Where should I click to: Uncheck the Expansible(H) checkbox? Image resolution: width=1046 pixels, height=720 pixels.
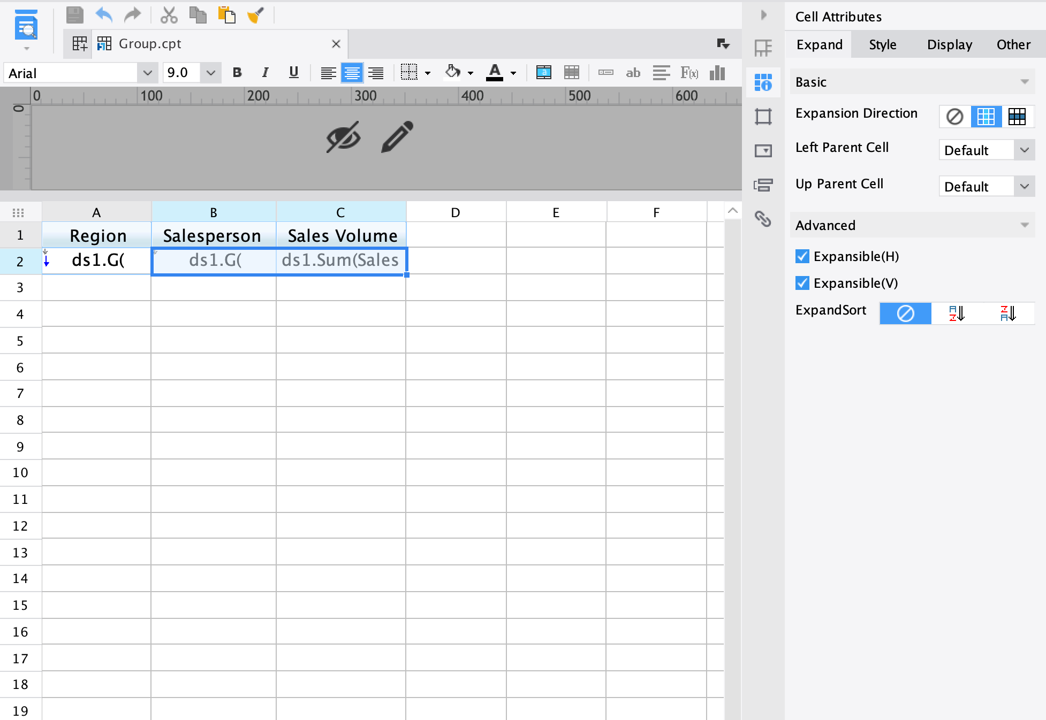click(802, 257)
